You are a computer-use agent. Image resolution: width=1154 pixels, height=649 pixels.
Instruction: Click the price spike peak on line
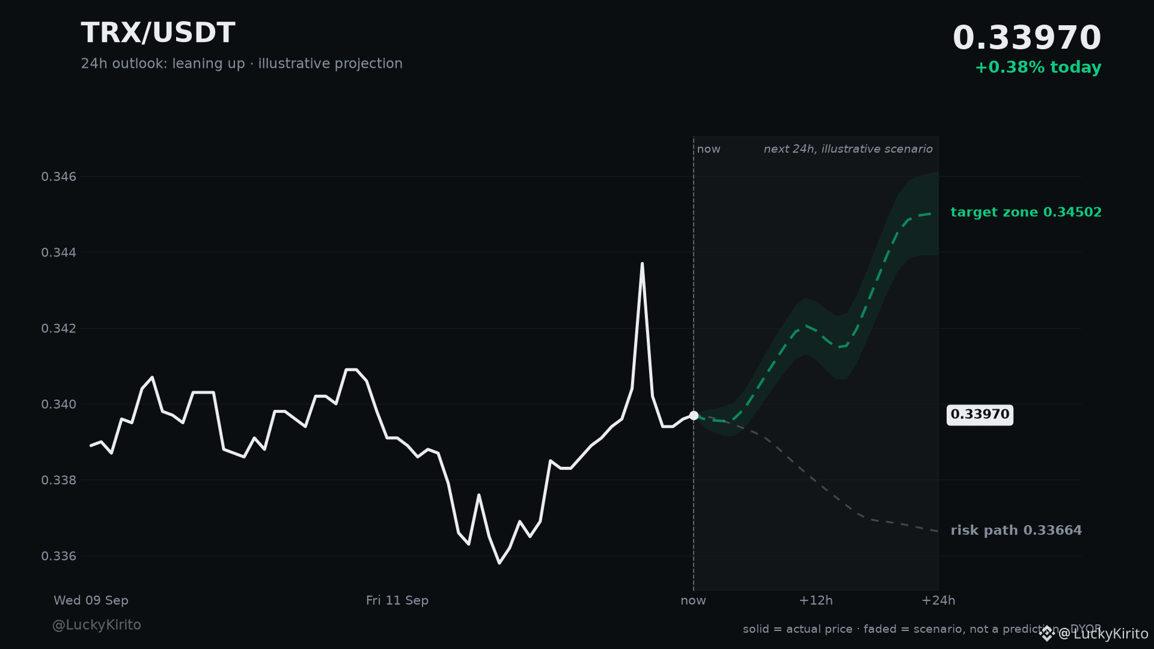[642, 263]
